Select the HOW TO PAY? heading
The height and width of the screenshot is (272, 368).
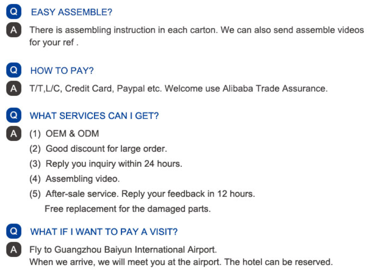point(62,71)
